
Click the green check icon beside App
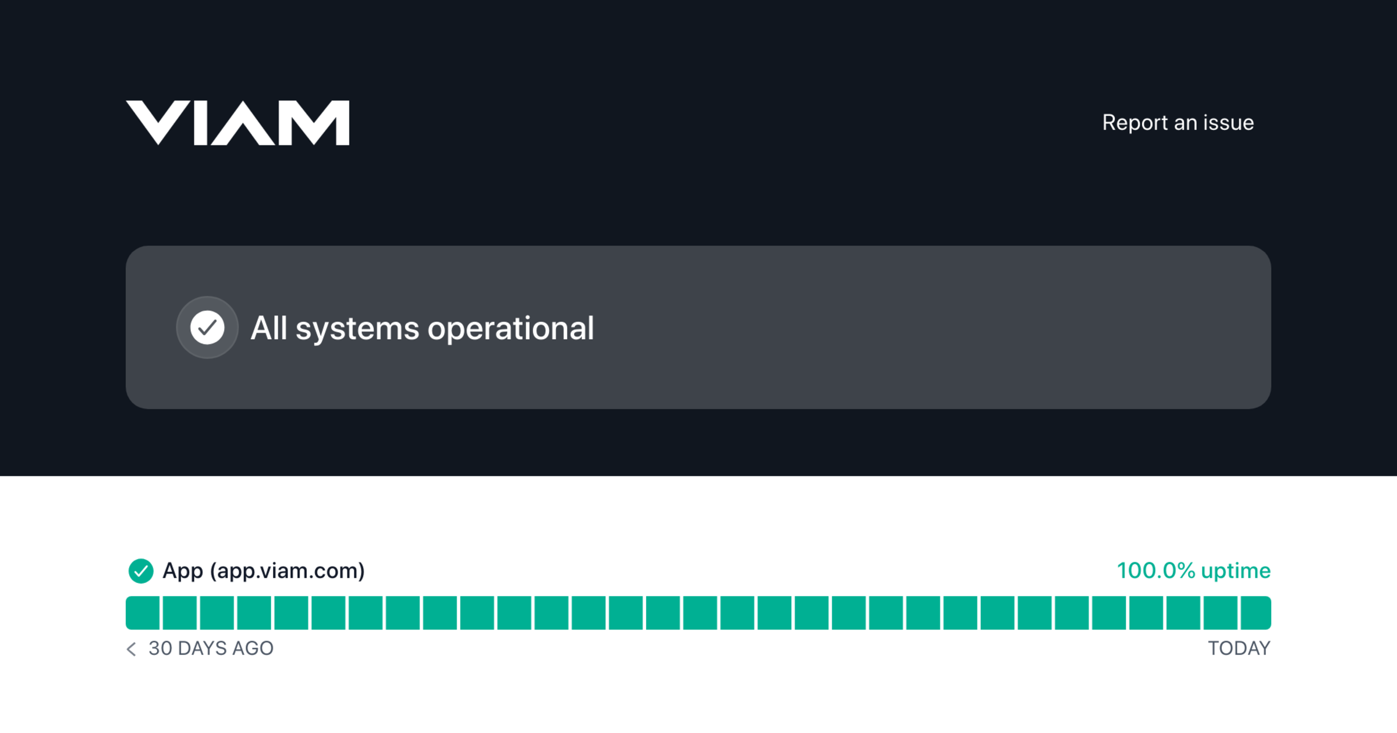pos(141,571)
